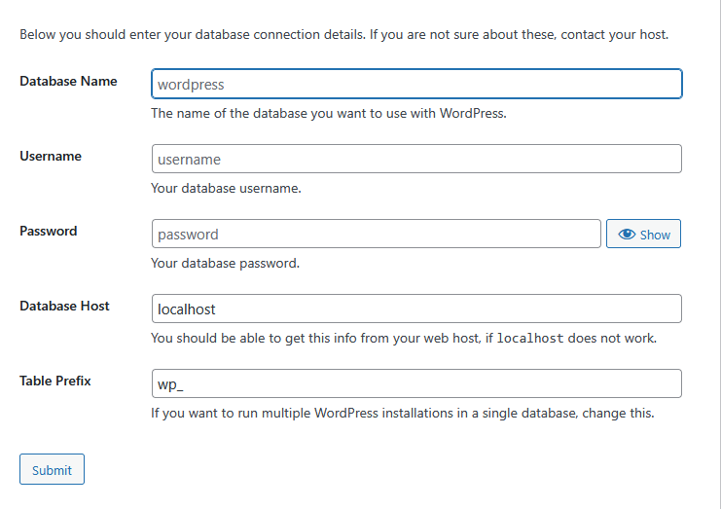Toggle password visibility with the Show button
The height and width of the screenshot is (509, 721).
point(643,234)
